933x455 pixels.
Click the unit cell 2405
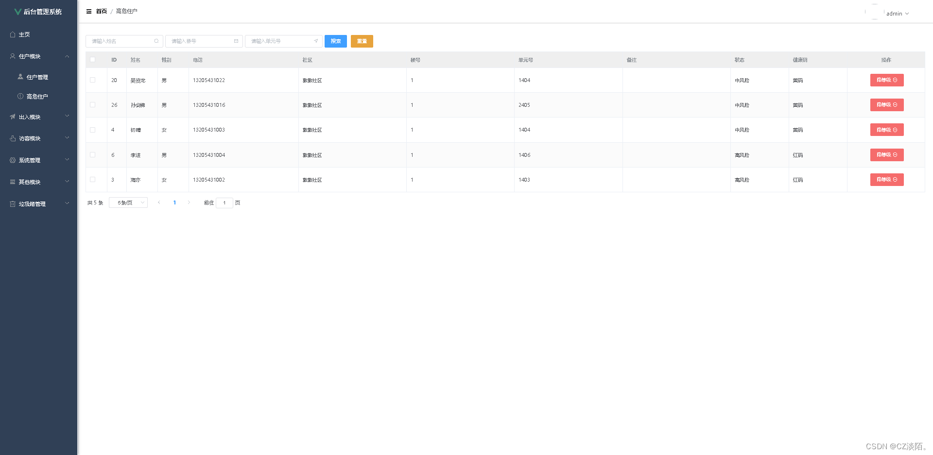524,105
